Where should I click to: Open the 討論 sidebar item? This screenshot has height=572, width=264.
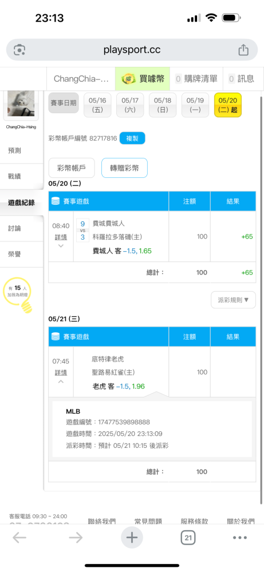point(22,228)
